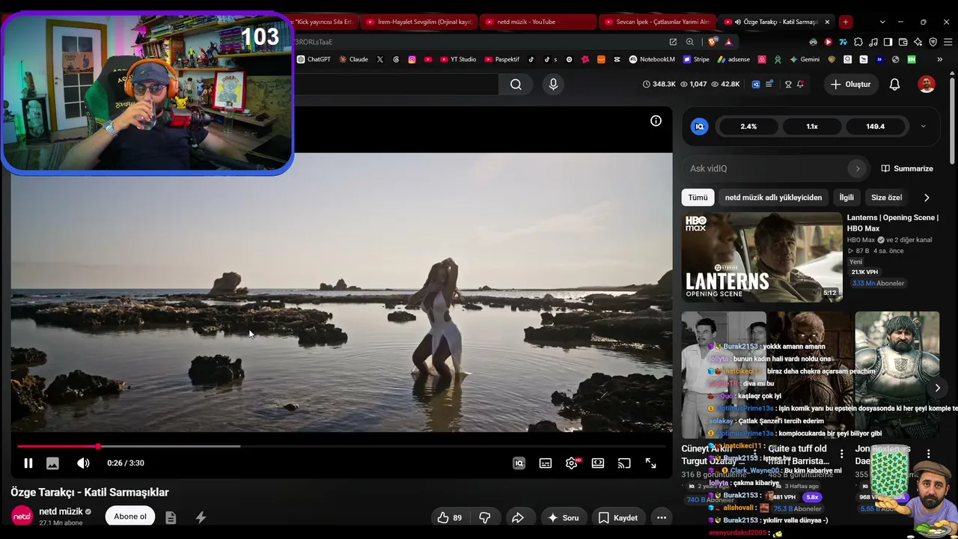The image size is (958, 539).
Task: Start voice search with the microphone
Action: 553,85
